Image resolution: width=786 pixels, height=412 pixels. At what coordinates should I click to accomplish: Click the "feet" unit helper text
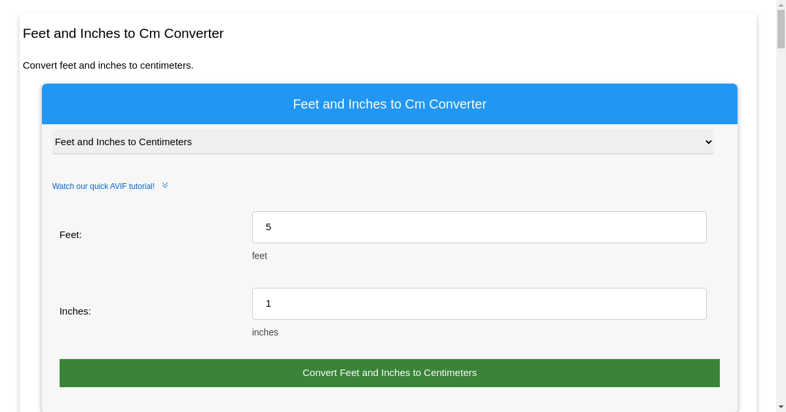[x=259, y=256]
